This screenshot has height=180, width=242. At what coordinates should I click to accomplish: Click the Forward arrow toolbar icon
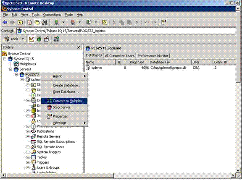(x=13, y=23)
